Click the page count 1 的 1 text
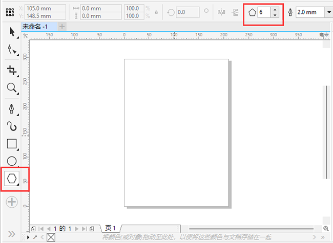The height and width of the screenshot is (243, 333). click(x=62, y=229)
